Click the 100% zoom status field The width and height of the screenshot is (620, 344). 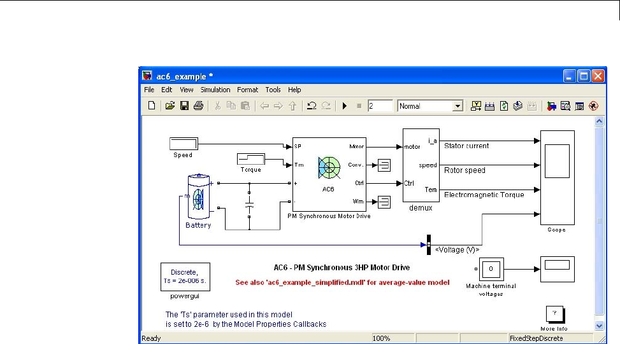[x=393, y=338]
